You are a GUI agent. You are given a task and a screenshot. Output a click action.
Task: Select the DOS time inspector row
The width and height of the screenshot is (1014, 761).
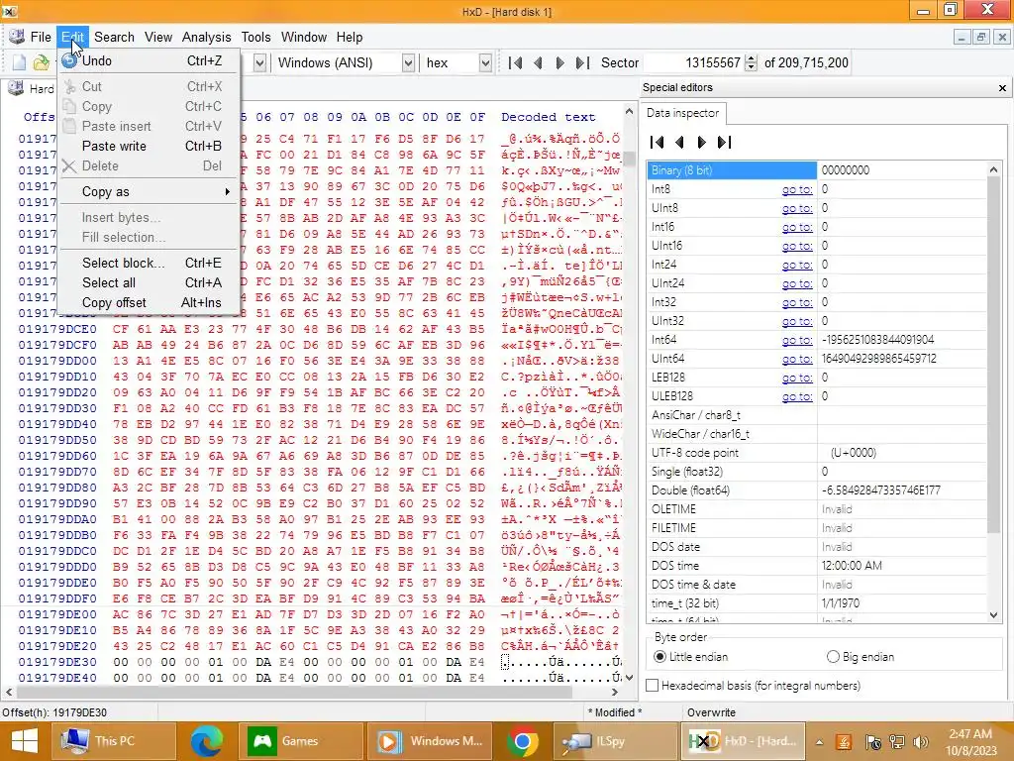(817, 566)
